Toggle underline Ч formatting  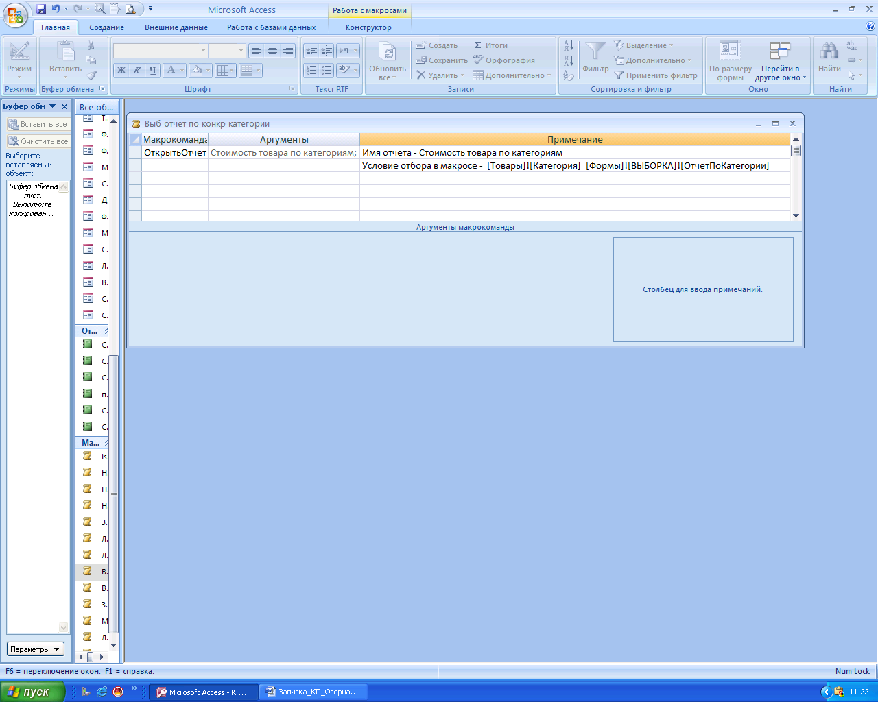pyautogui.click(x=153, y=70)
